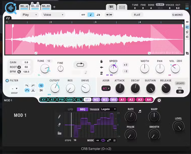This screenshot has width=191, height=154.
Task: Set sequencer mode to forward arrow
Action: click(97, 141)
